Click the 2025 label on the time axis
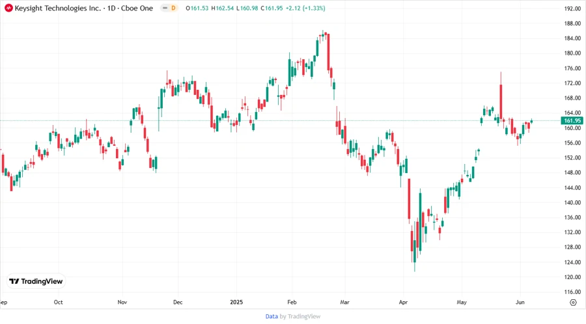 [x=236, y=302]
